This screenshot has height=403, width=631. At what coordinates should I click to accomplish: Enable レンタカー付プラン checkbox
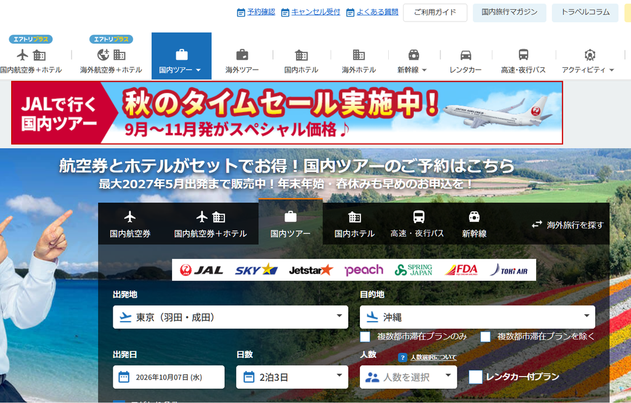point(475,377)
